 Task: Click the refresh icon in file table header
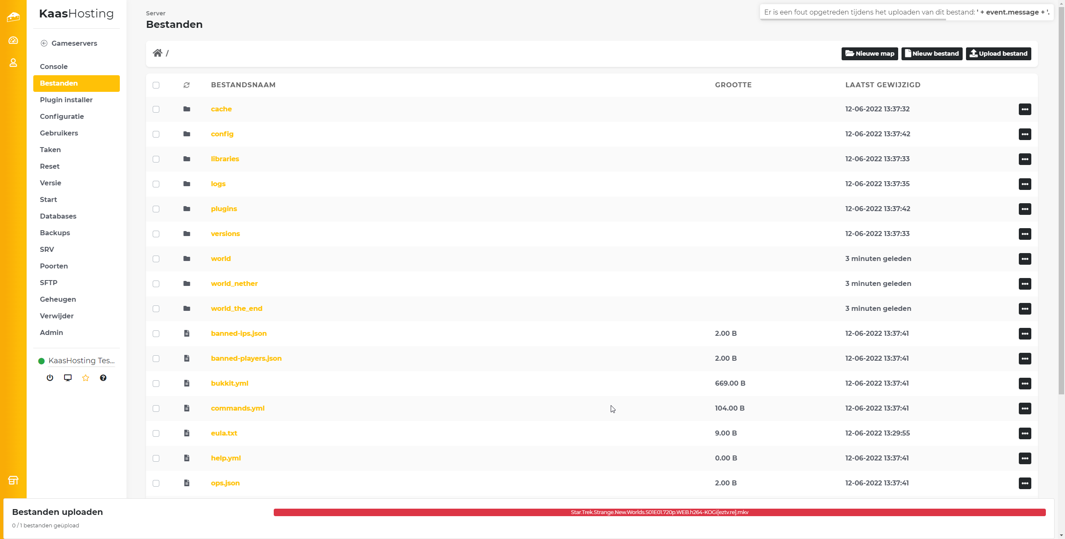(186, 85)
